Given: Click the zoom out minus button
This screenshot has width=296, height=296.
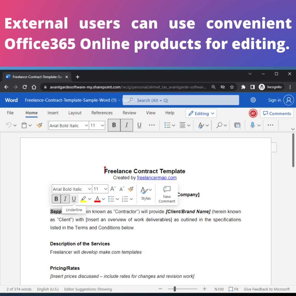Looking at the screenshot, I should pyautogui.click(x=160, y=289).
